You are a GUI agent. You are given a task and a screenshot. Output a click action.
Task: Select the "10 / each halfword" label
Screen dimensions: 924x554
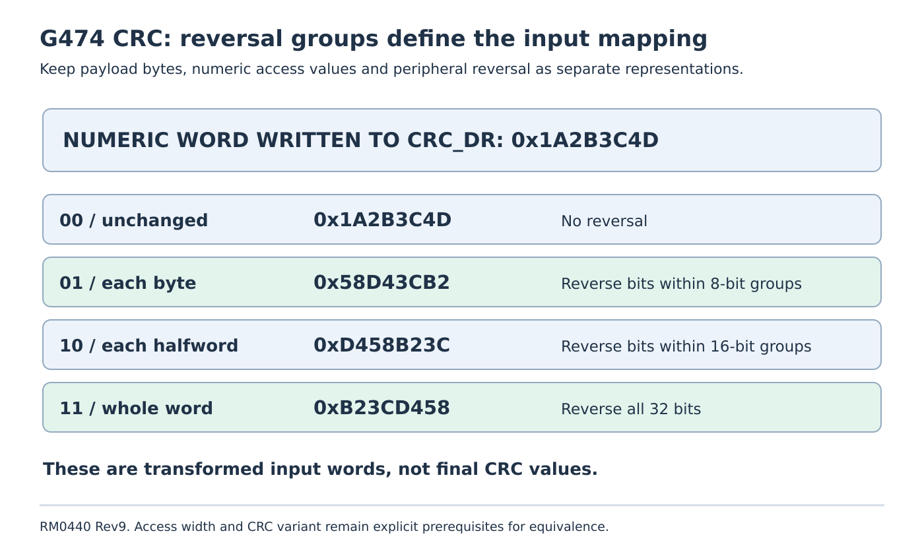pyautogui.click(x=148, y=346)
